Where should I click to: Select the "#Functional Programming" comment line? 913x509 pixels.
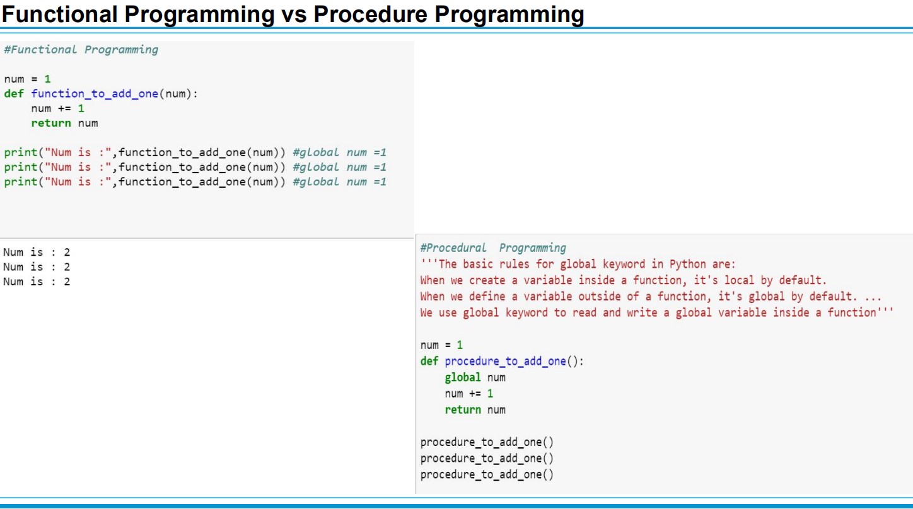click(81, 50)
